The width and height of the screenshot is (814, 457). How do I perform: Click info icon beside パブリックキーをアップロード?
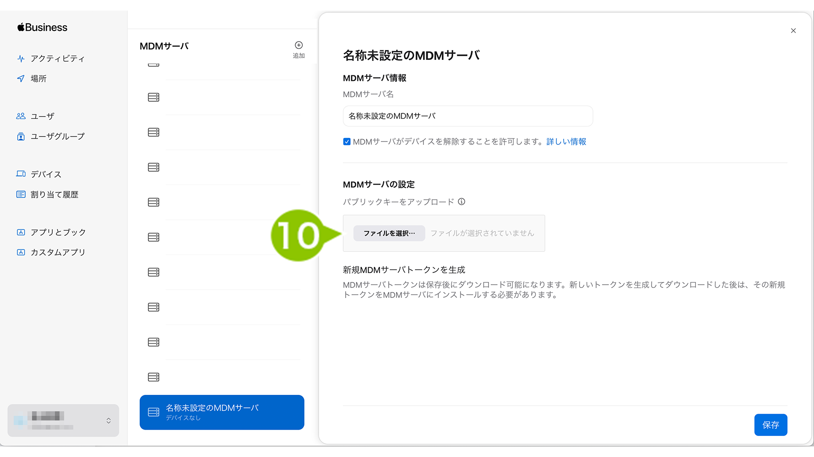pyautogui.click(x=461, y=202)
